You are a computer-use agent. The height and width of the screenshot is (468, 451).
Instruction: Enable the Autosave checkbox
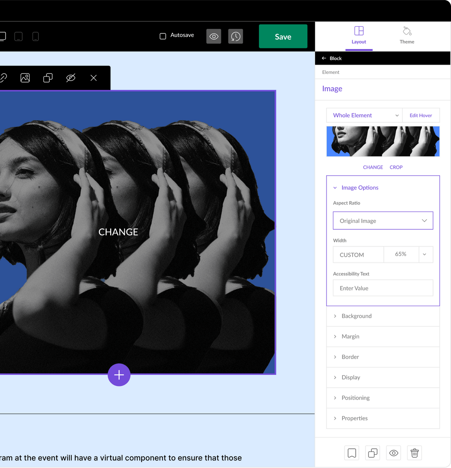(163, 35)
